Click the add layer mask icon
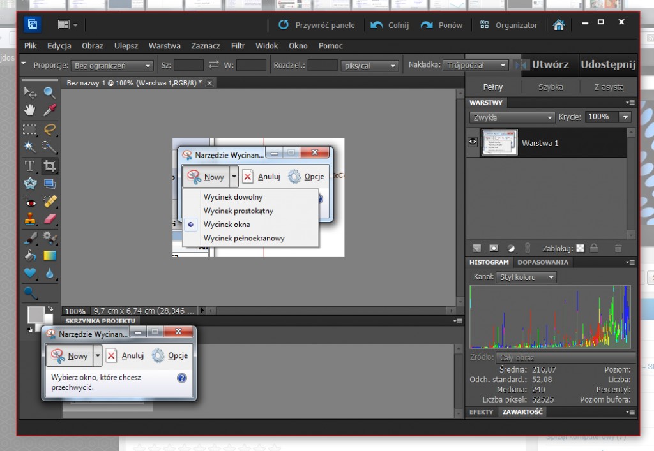This screenshot has height=451, width=654. click(494, 248)
